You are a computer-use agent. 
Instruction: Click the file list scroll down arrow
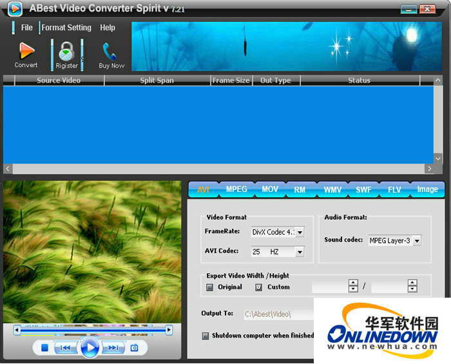tap(437, 158)
